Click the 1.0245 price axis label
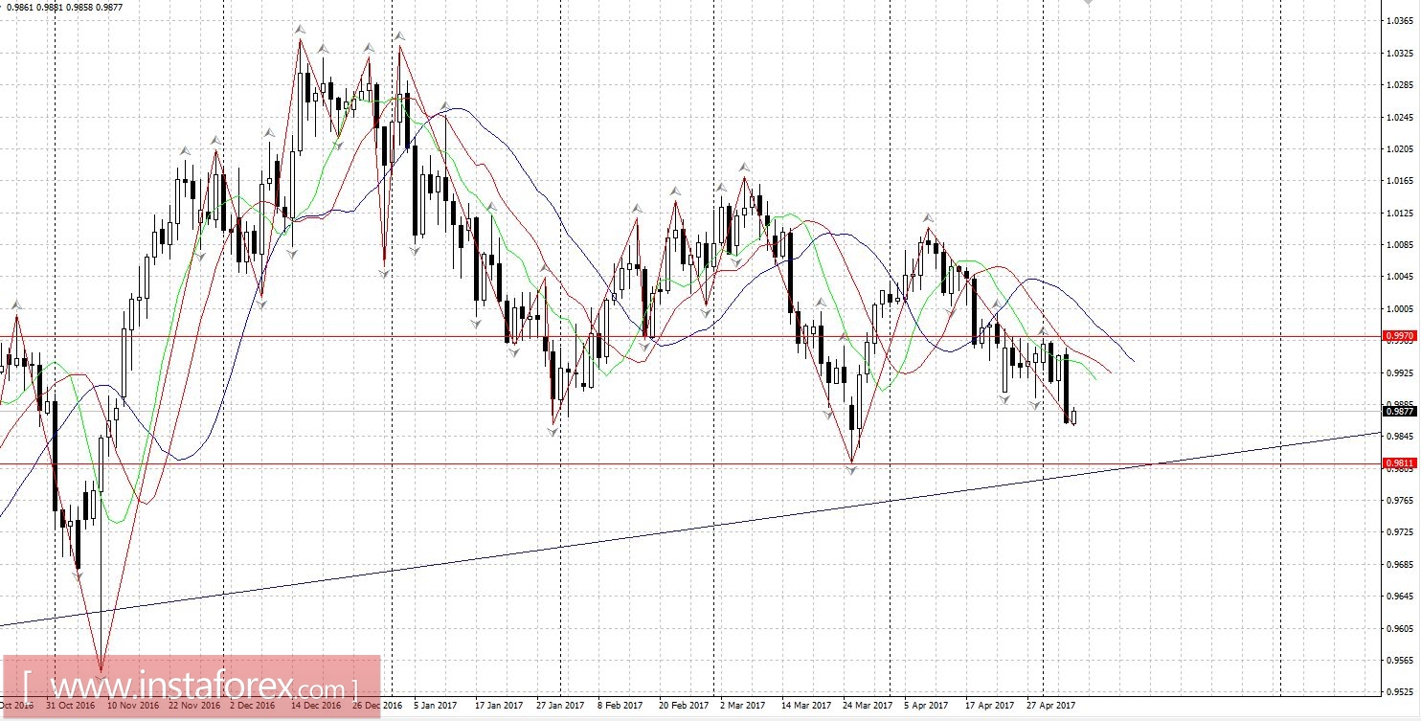 click(x=1399, y=117)
